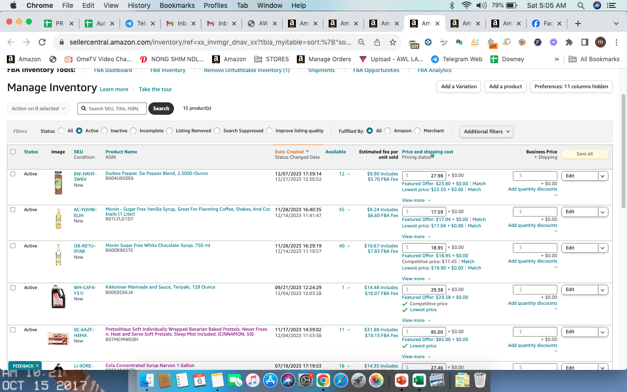Screen dimensions: 627x392
Task: Open PowerPoint from the Dock
Action: pyautogui.click(x=401, y=380)
